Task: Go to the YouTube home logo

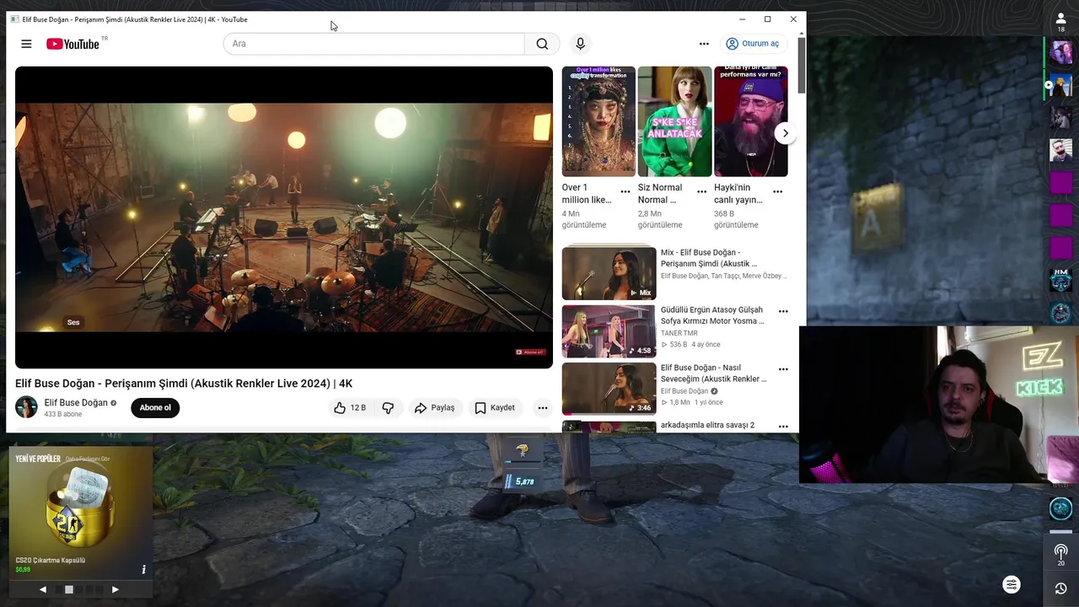Action: point(73,44)
